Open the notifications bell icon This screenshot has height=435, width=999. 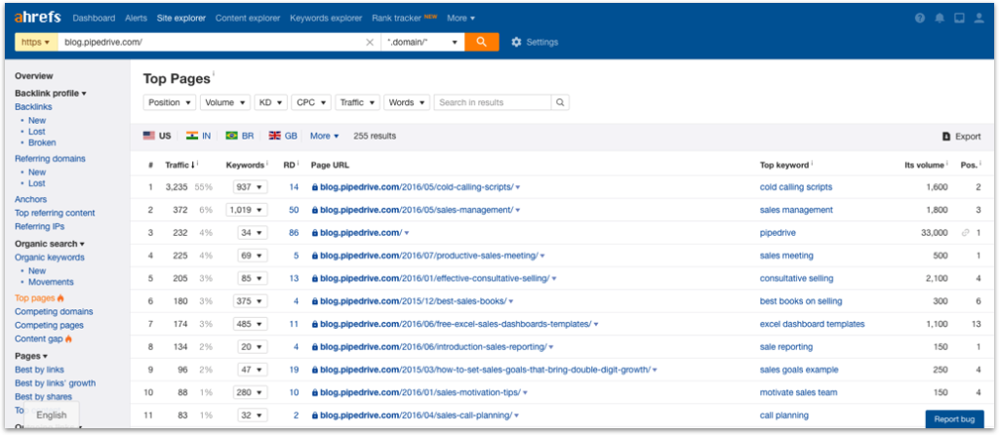pos(939,18)
